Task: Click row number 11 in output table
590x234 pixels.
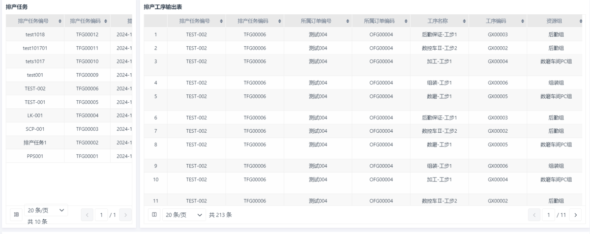Action: [155, 201]
